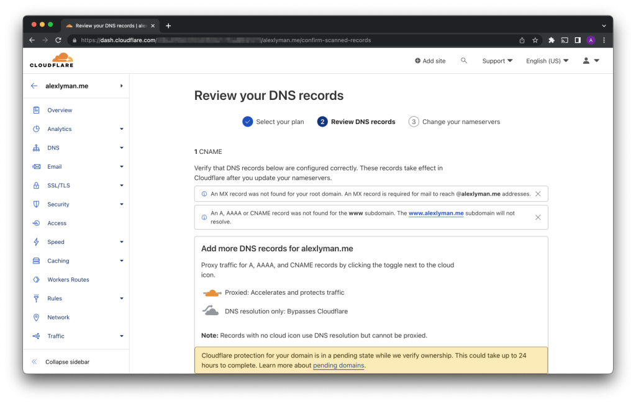The width and height of the screenshot is (636, 404).
Task: Click the Cloudflare logo
Action: click(x=51, y=60)
